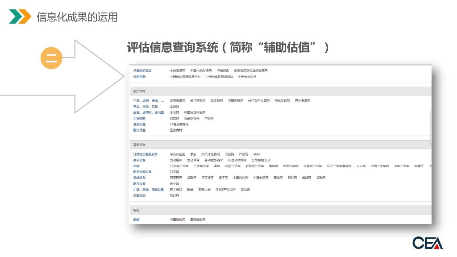Screen dimensions: 457x257
Task: Visit the 苏宁易购 link
Action: tap(176, 189)
